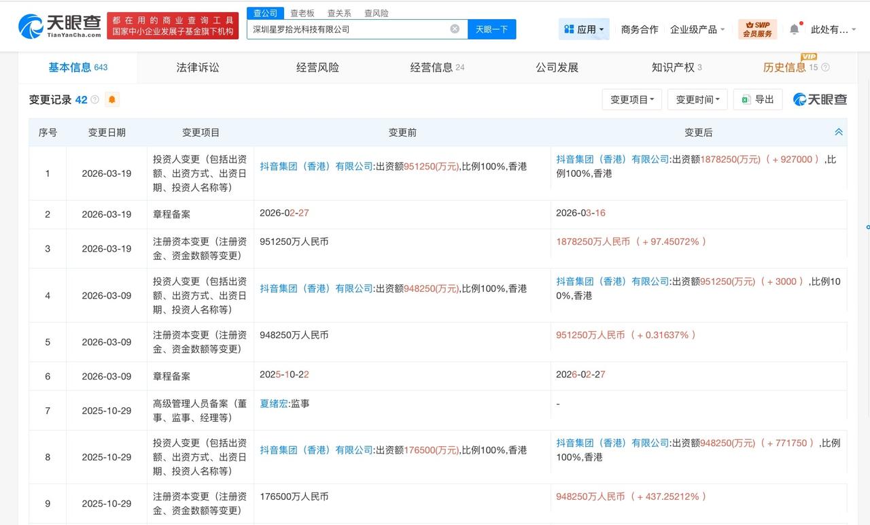Click the company name search input field
Viewport: 870px width, 525px height.
[353, 29]
